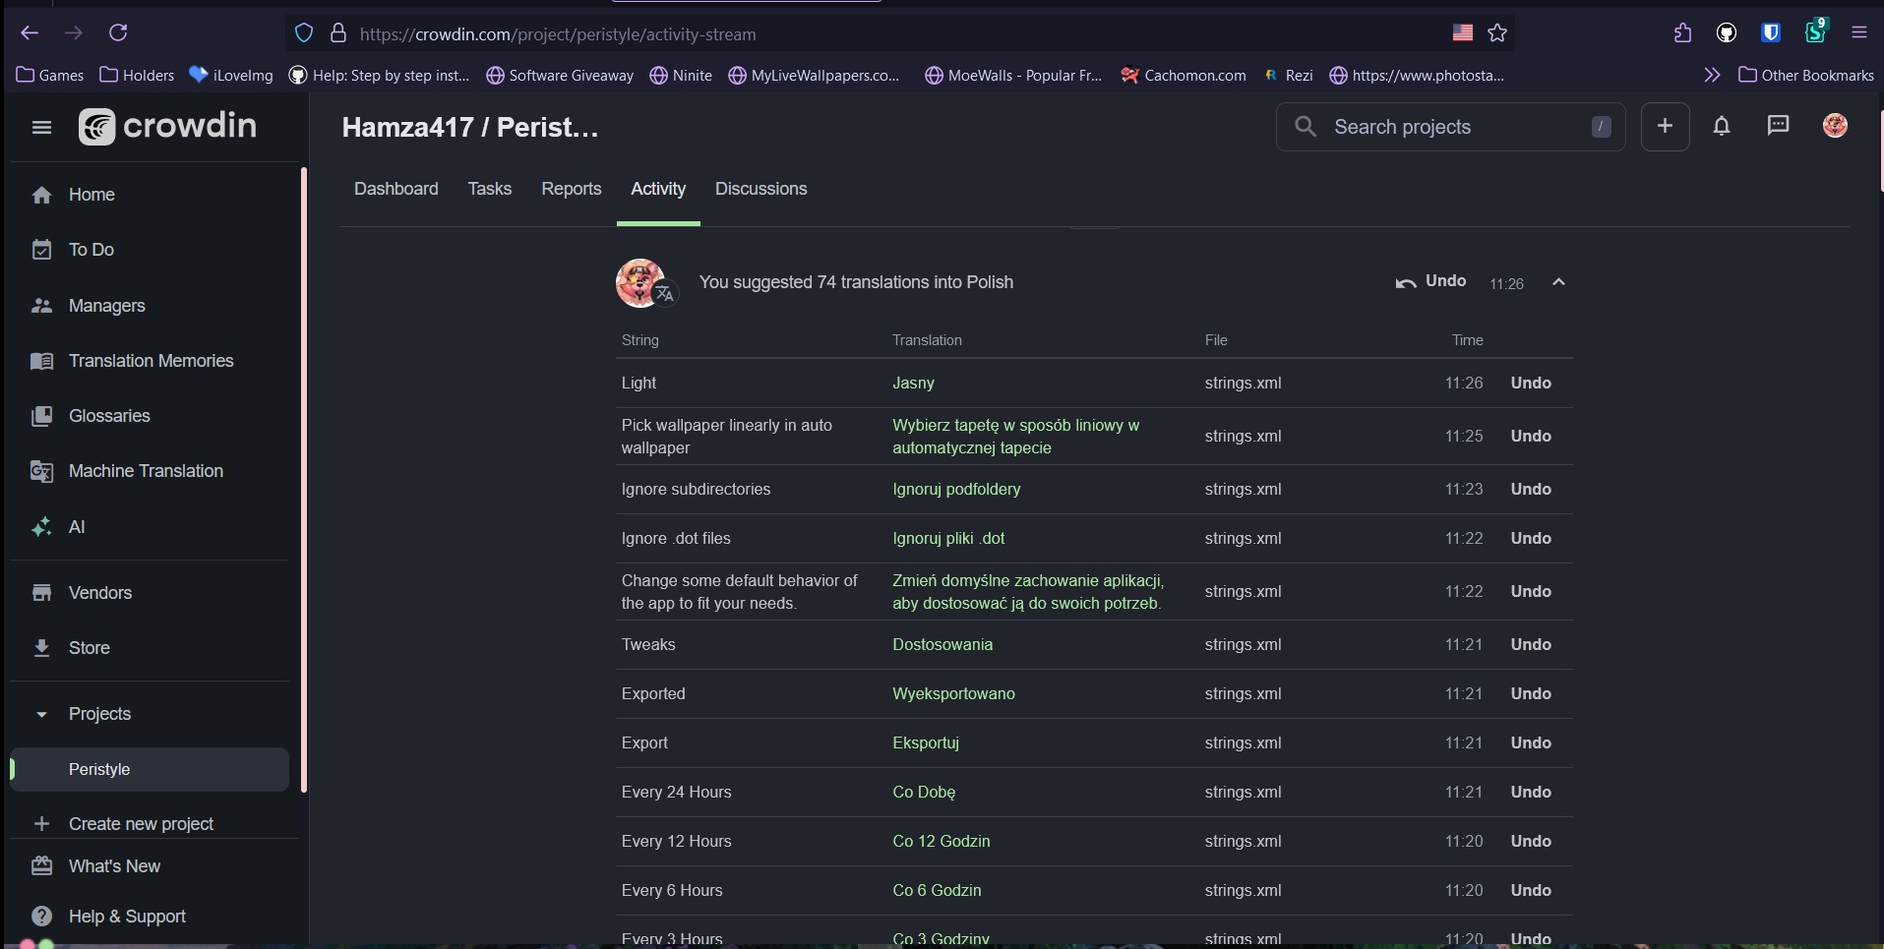Collapse the activity entry with the chevron

pyautogui.click(x=1558, y=282)
